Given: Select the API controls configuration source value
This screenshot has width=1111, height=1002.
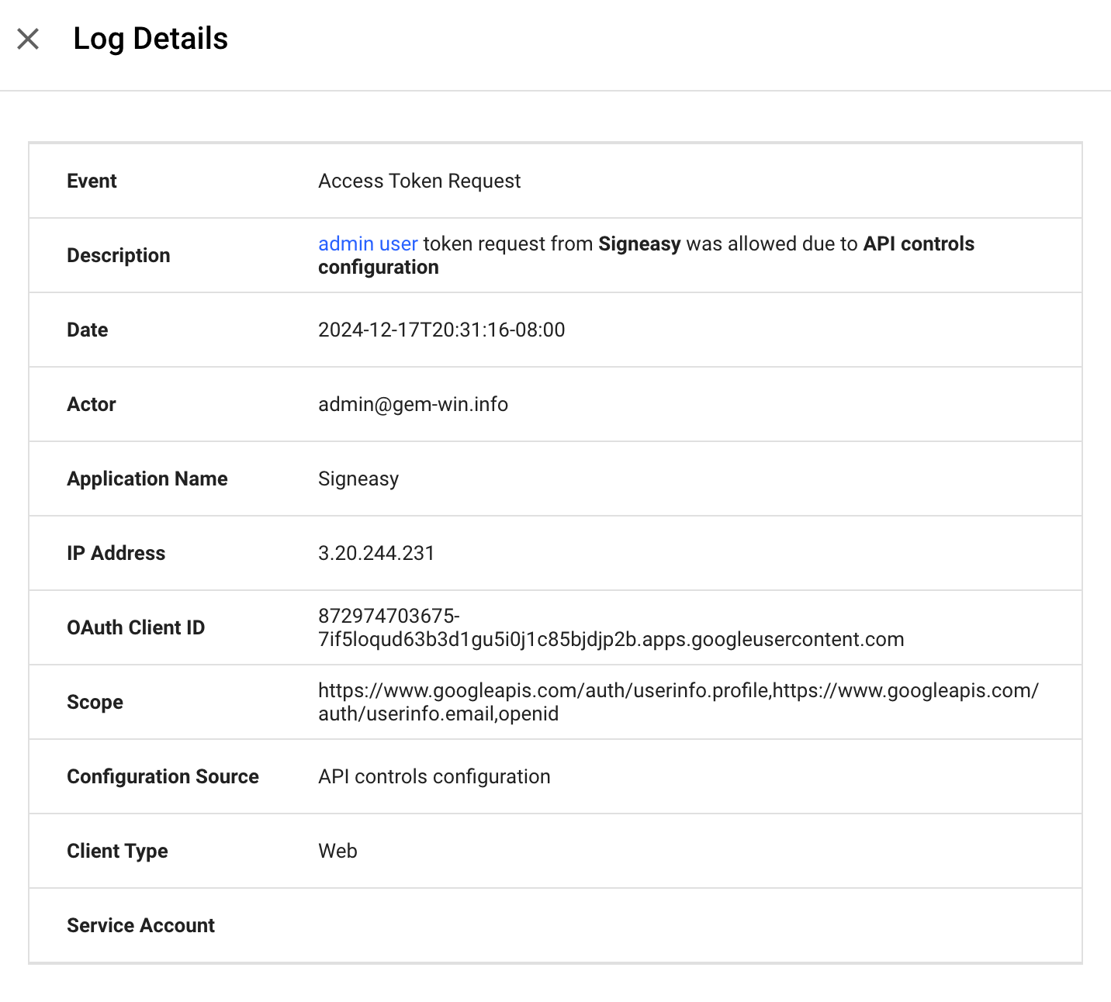Looking at the screenshot, I should point(434,777).
